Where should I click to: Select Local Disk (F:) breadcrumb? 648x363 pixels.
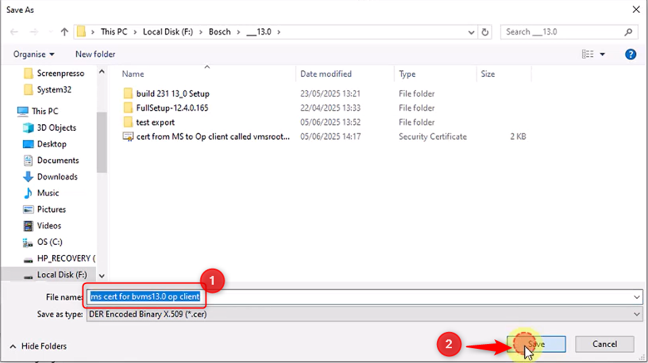click(x=168, y=32)
